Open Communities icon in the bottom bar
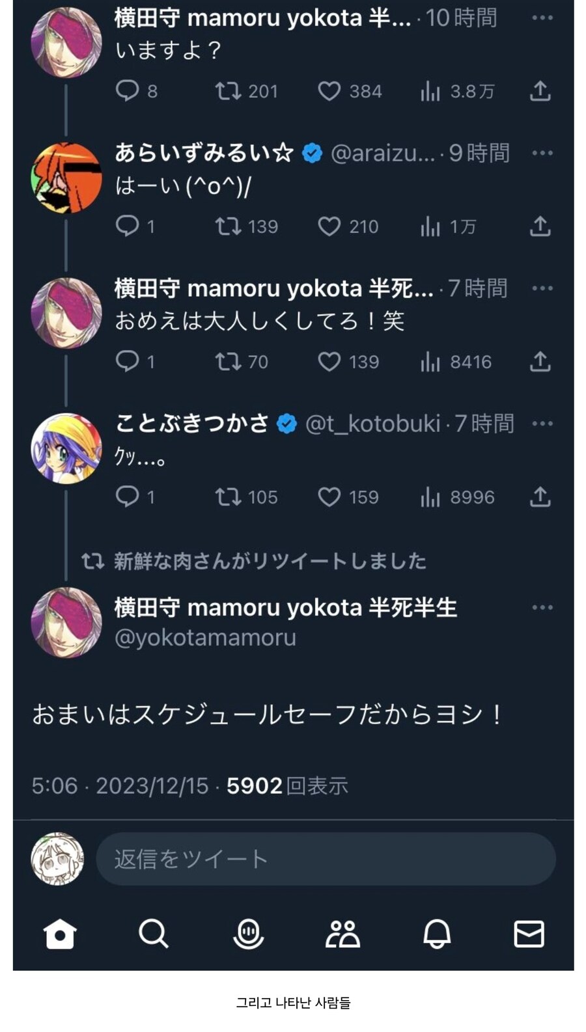 coord(342,934)
